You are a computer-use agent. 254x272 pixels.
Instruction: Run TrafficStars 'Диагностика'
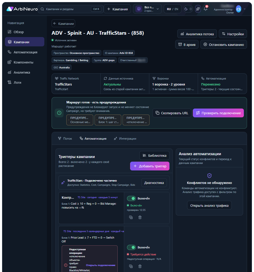tap(154, 183)
